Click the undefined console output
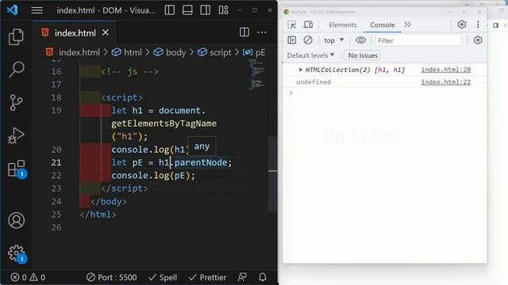Screen dimensions: 508x285 (x=314, y=82)
